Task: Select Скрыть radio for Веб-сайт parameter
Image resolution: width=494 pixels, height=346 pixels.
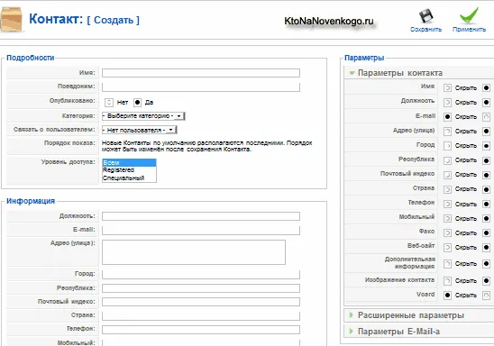Action: pyautogui.click(x=447, y=248)
